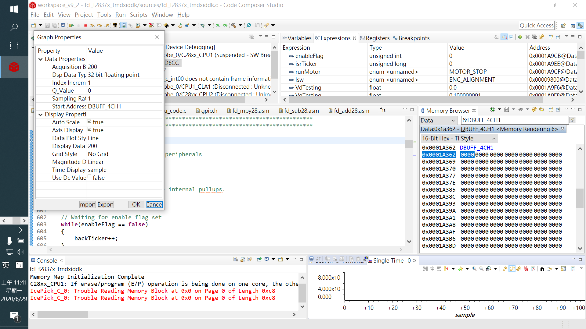
Task: Close the Console view tab
Action: click(x=61, y=260)
